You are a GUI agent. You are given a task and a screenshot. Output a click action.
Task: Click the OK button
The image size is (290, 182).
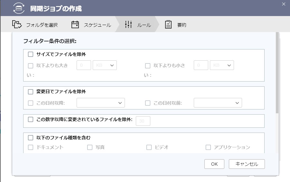[214, 164]
